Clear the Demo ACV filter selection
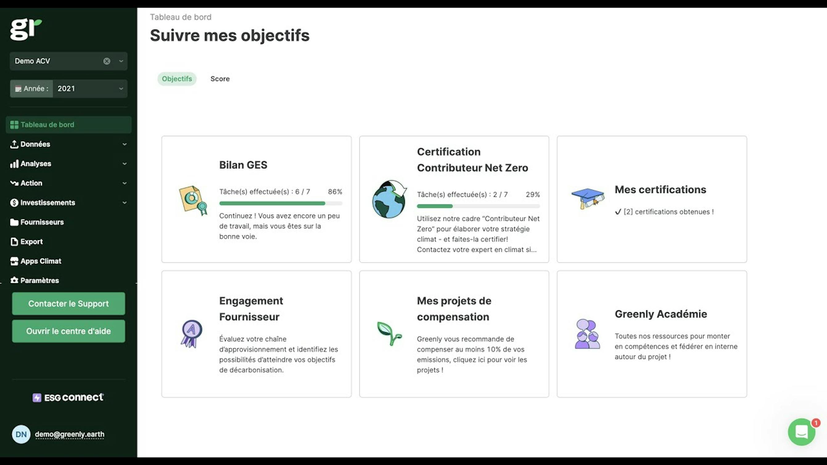827x465 pixels. point(107,61)
